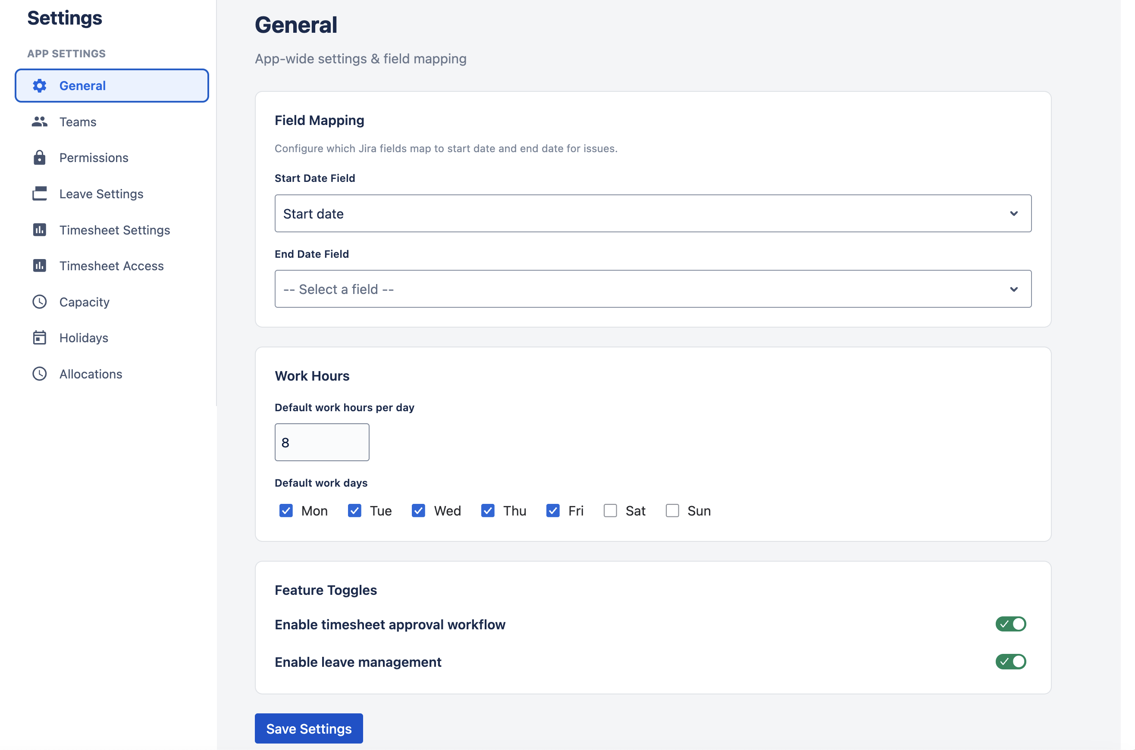
Task: Expand the Start date dropdown chevron
Action: 1014,213
